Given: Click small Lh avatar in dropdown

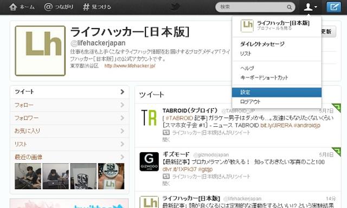Looking at the screenshot, I should point(247,25).
